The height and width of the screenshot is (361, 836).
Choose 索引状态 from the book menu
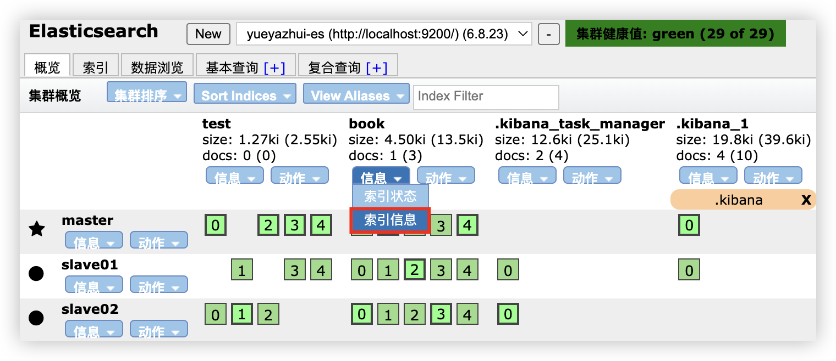click(x=391, y=196)
